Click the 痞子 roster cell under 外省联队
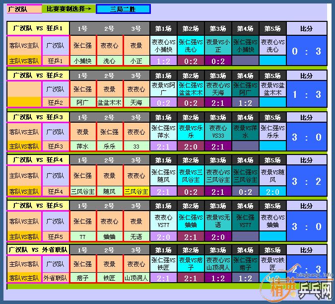Screen dimensions: 335x304 pos(83,278)
